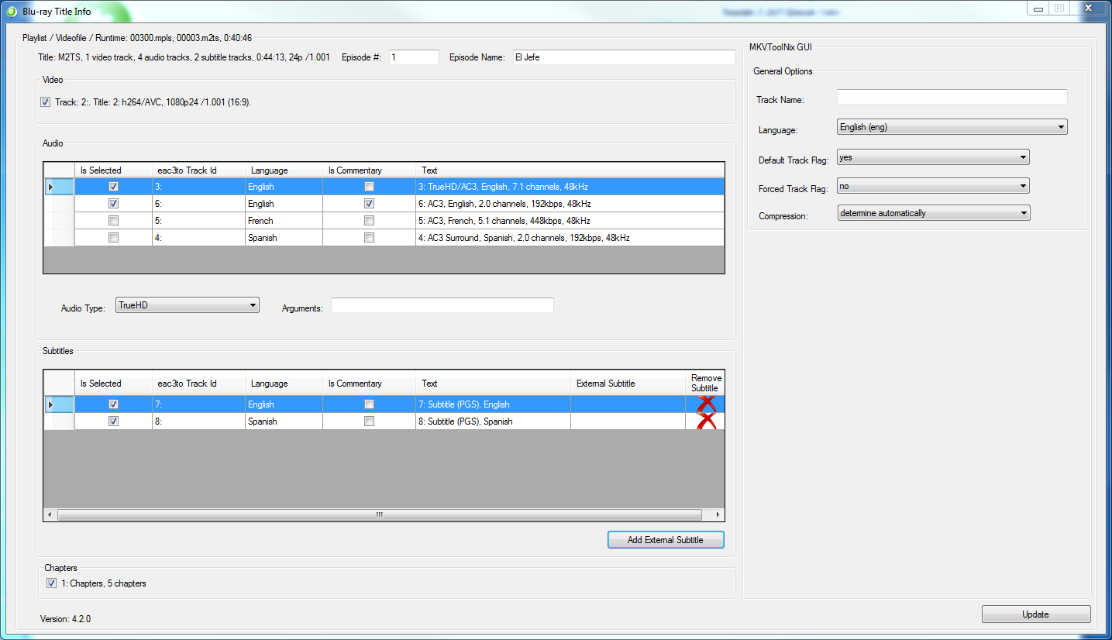Click the Update button

coord(1036,614)
